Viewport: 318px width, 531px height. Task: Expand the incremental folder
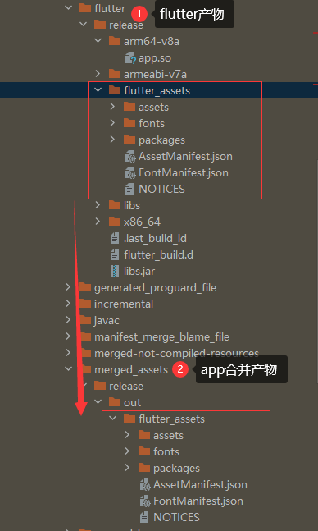pos(68,304)
